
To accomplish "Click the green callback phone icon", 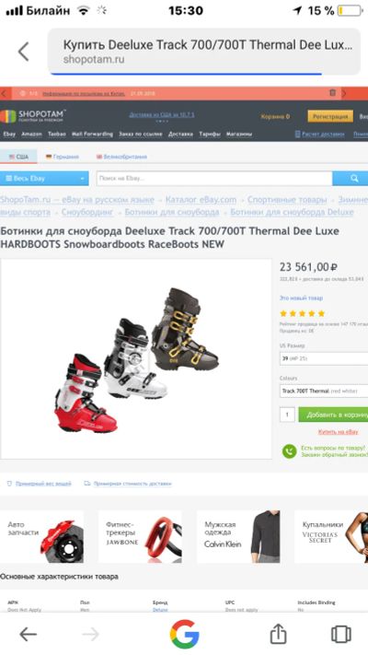I will click(x=289, y=451).
